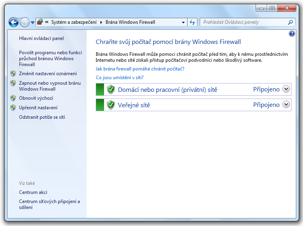This screenshot has width=303, height=226.
Task: Click Brána Windows Firewall breadcrumb
Action: point(130,22)
